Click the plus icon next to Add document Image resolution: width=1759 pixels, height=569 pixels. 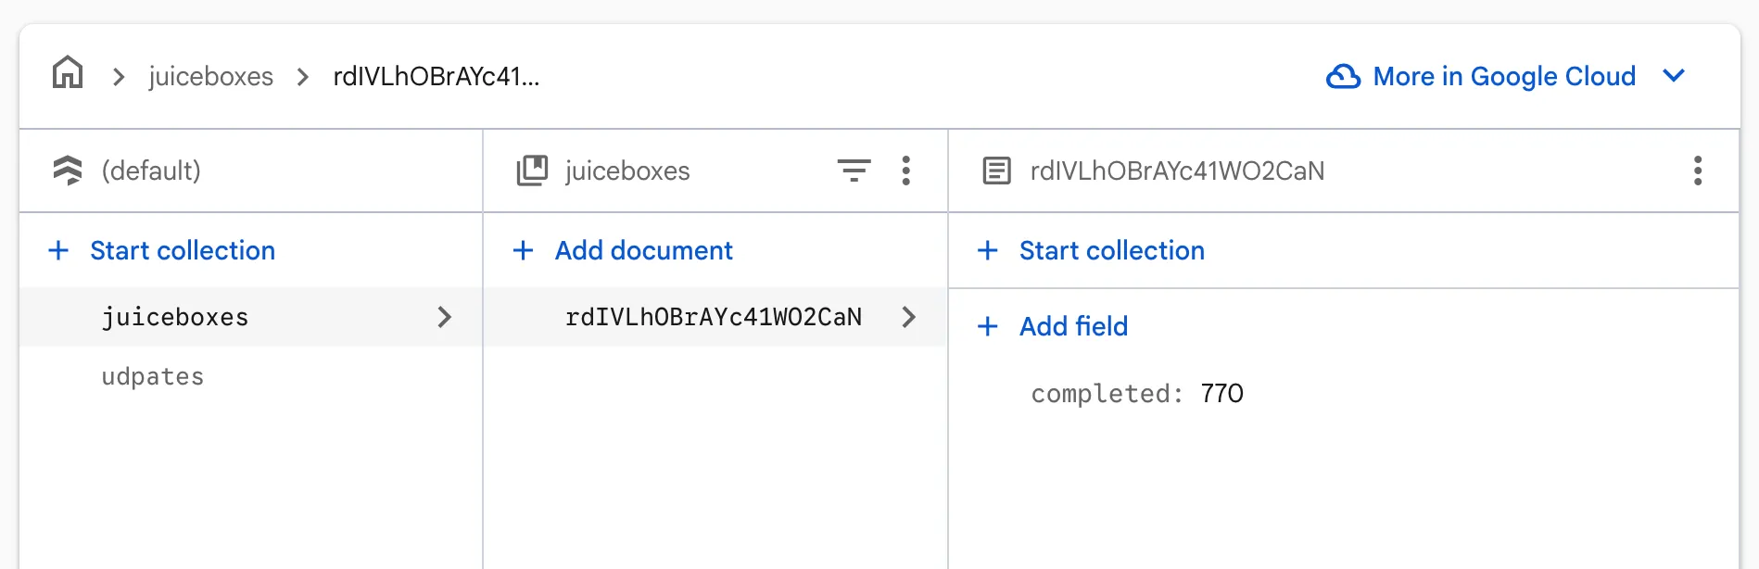522,250
